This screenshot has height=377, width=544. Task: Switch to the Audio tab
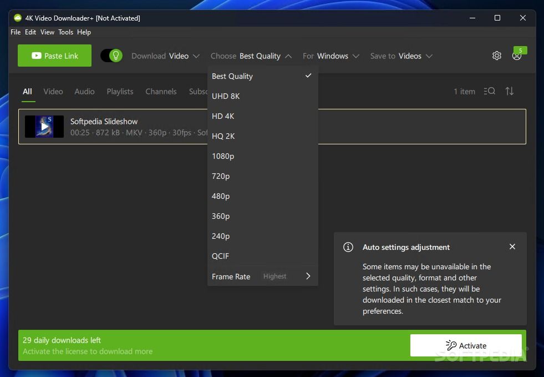click(x=84, y=92)
